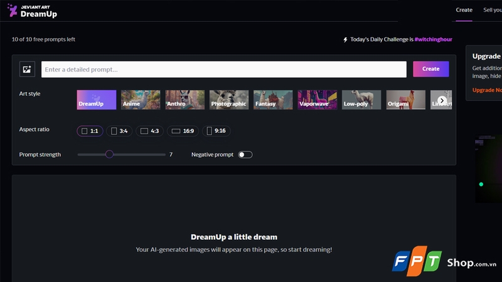Click the DeviantArt DreamUp logo

coord(32,11)
